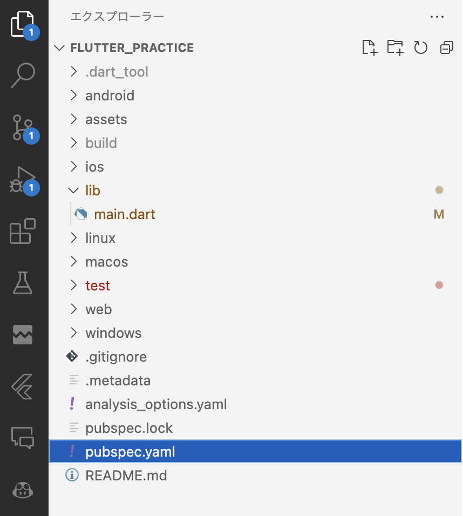
Task: Open the Source Control view
Action: click(23, 128)
